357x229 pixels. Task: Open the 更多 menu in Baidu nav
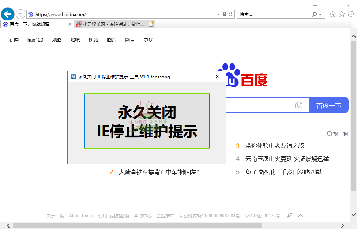point(148,40)
